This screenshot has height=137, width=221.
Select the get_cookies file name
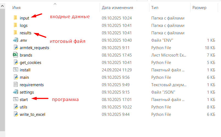point(30,63)
